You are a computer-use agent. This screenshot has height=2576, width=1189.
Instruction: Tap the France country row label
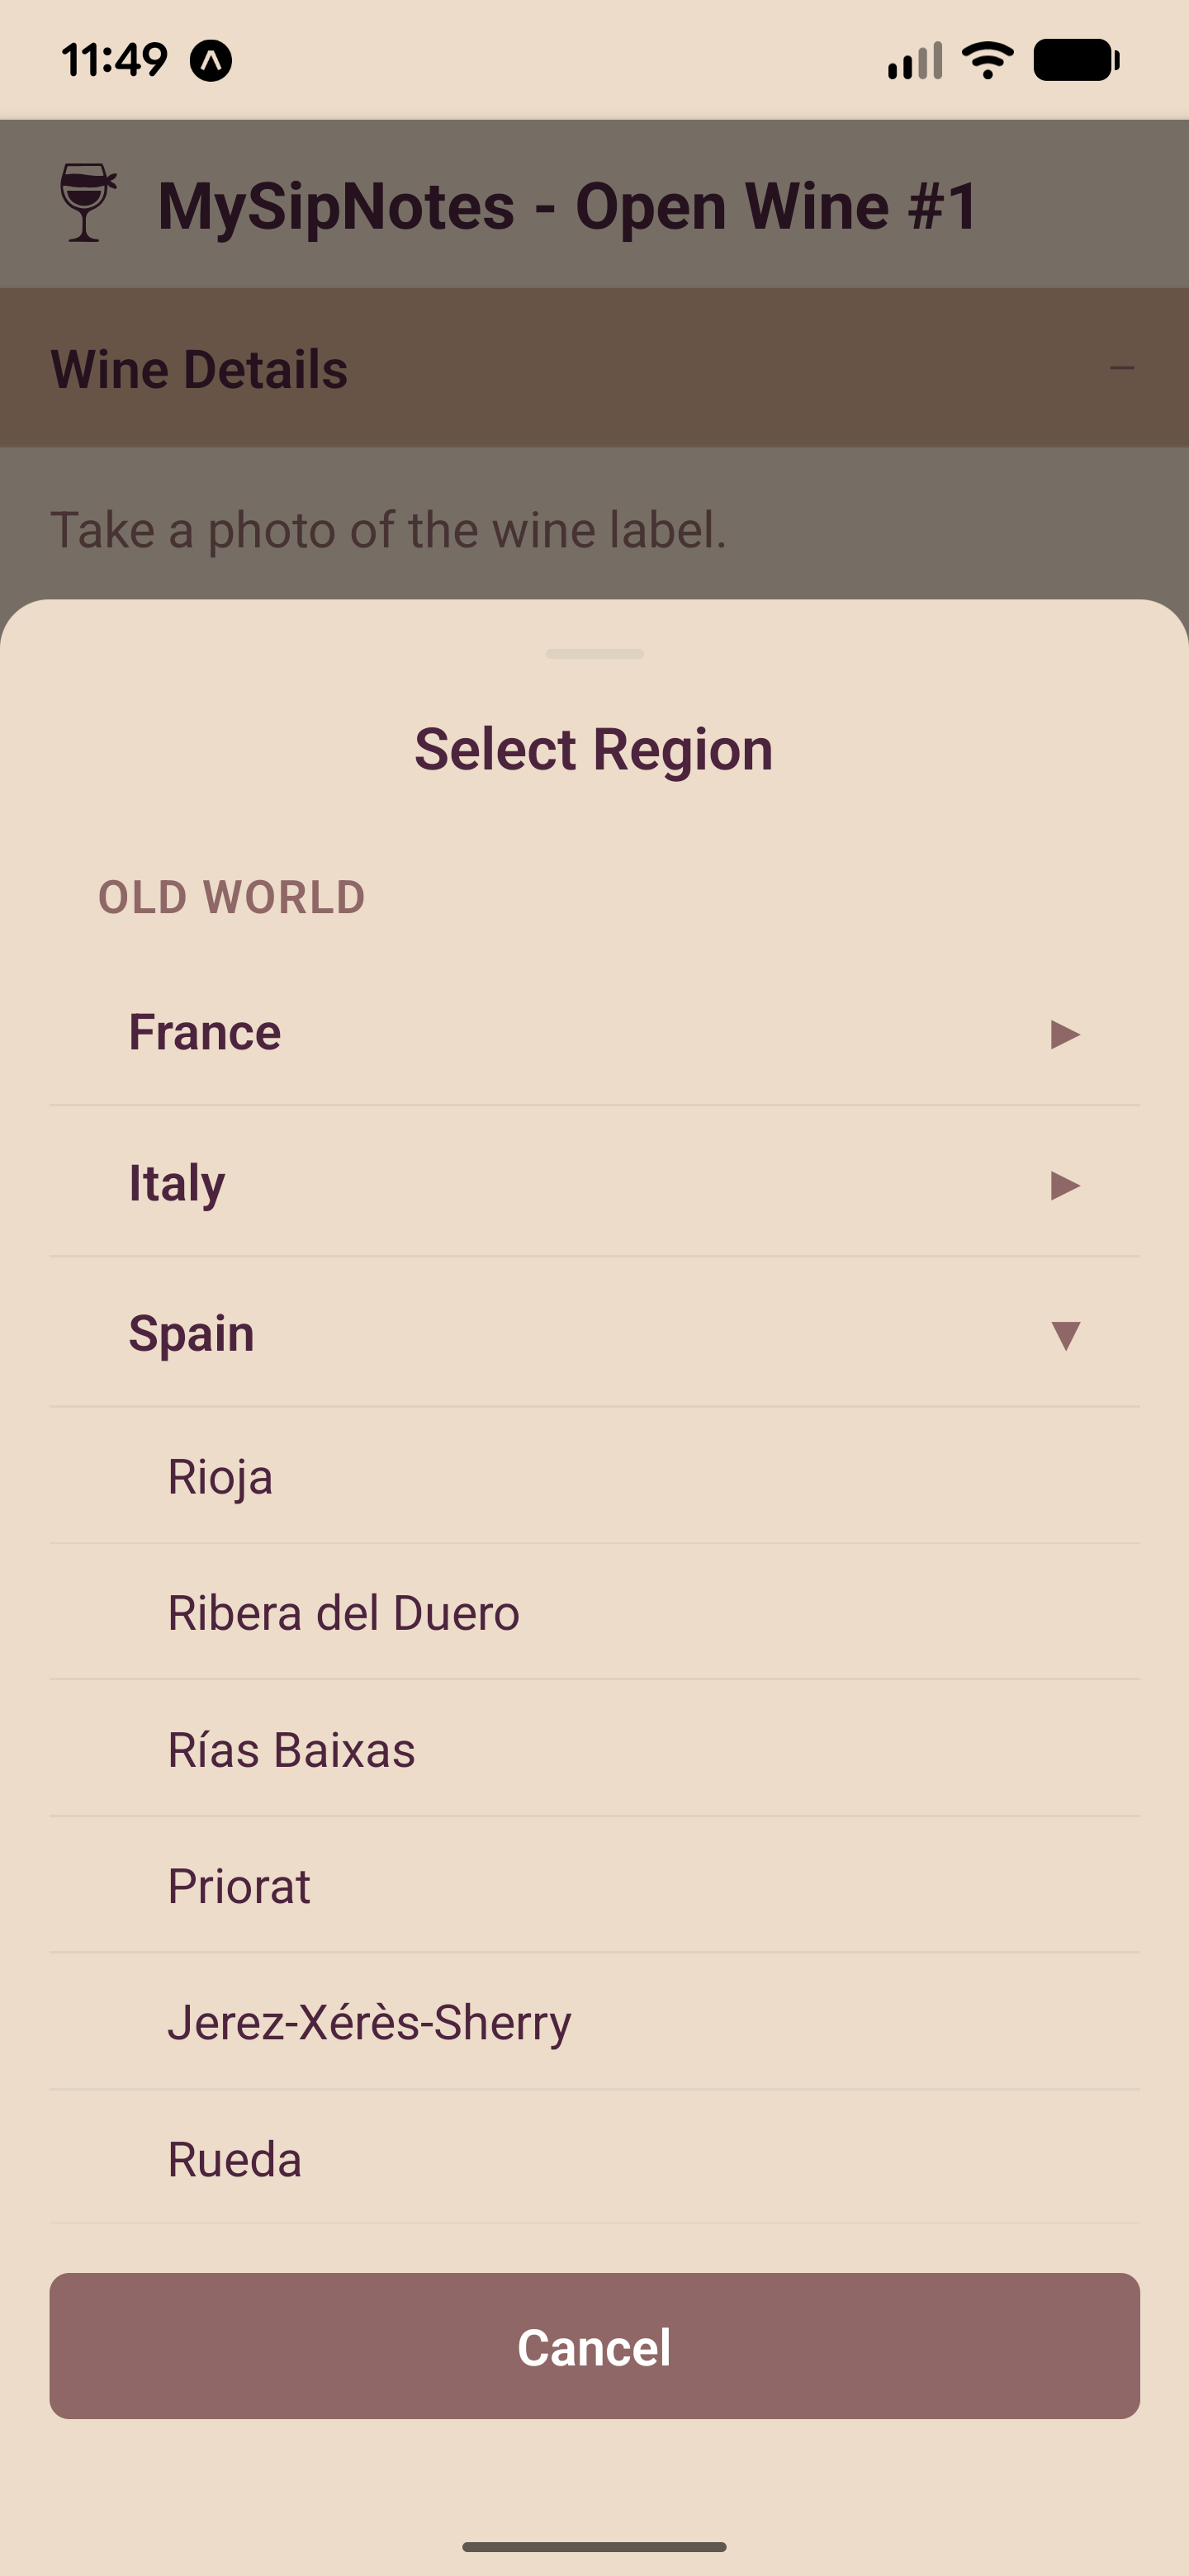[205, 1032]
